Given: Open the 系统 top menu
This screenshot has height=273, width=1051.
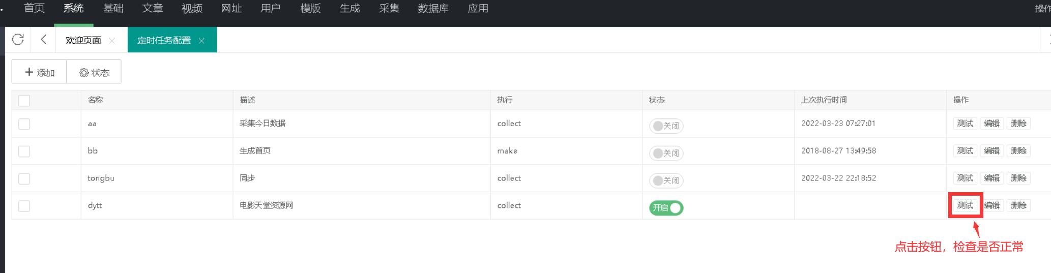Looking at the screenshot, I should click(x=74, y=9).
